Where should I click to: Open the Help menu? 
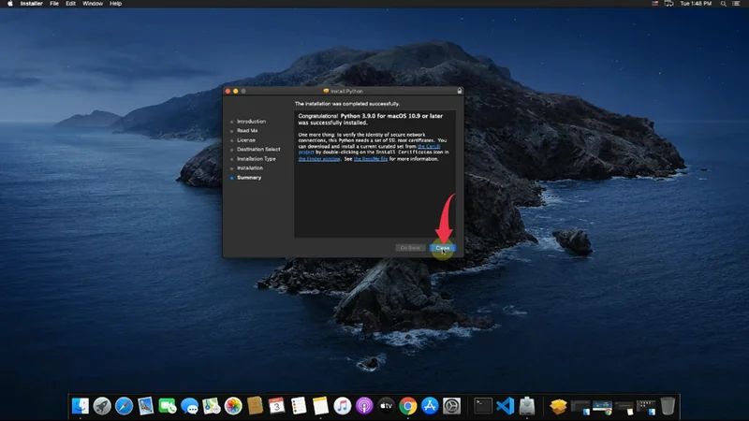tap(116, 4)
